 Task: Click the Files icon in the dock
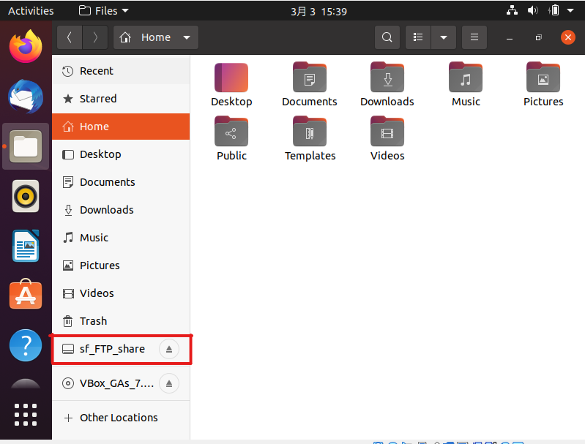(26, 146)
